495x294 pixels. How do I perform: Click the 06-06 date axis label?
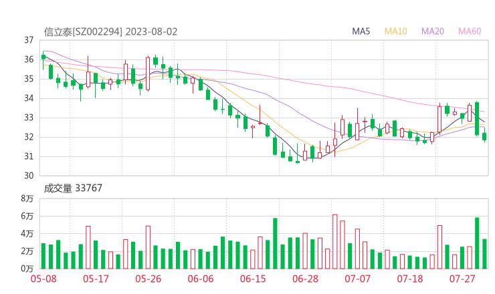pos(201,279)
